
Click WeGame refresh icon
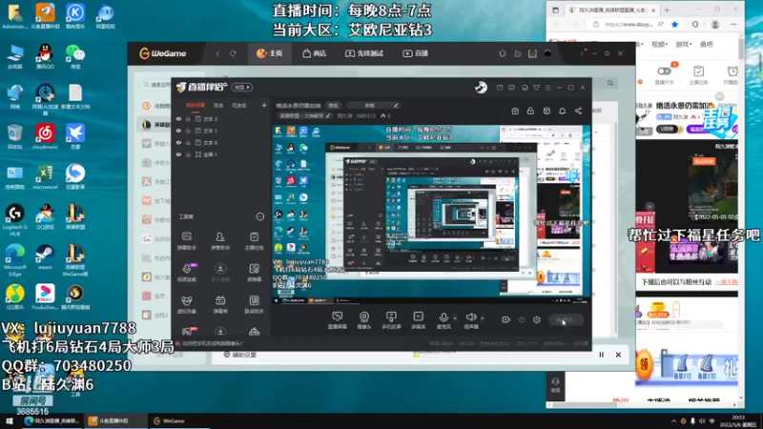(233, 53)
